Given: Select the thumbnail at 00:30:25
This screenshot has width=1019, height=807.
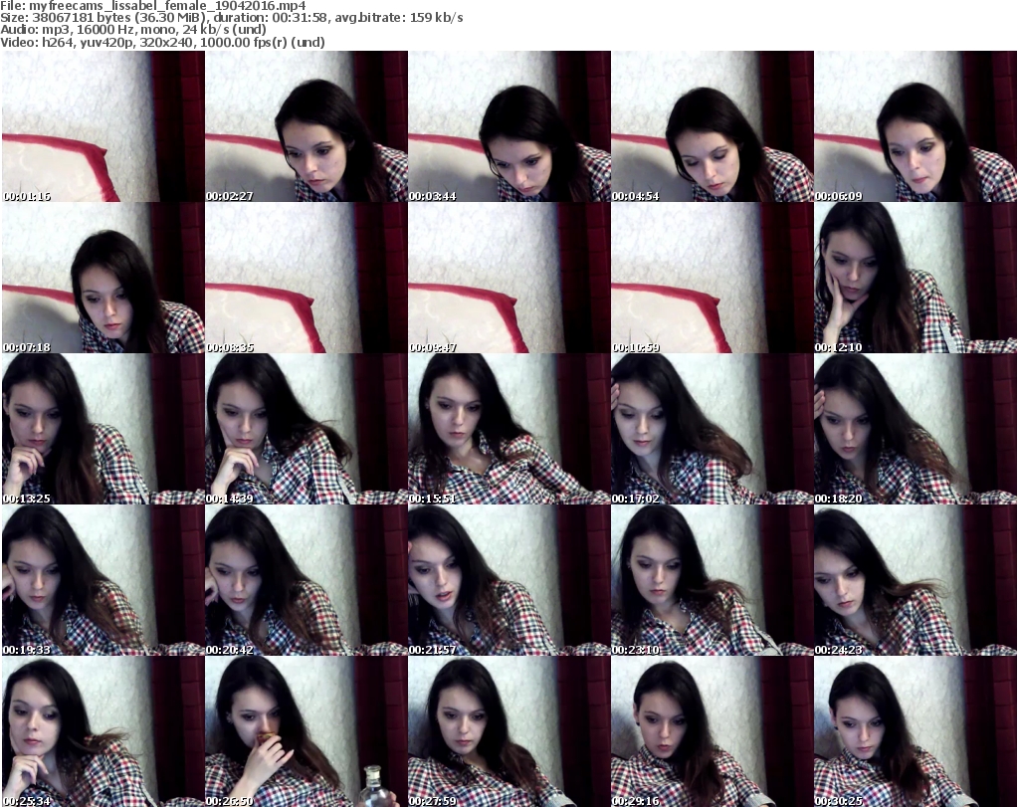Looking at the screenshot, I should 916,731.
